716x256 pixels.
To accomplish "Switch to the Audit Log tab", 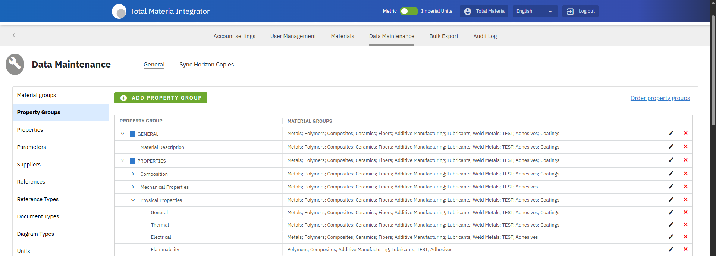I will 485,36.
